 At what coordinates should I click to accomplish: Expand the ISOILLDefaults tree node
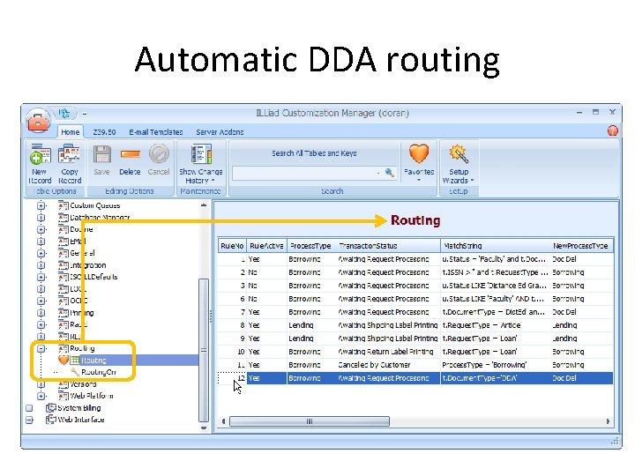point(41,278)
